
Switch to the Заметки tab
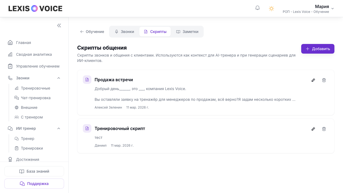187,32
